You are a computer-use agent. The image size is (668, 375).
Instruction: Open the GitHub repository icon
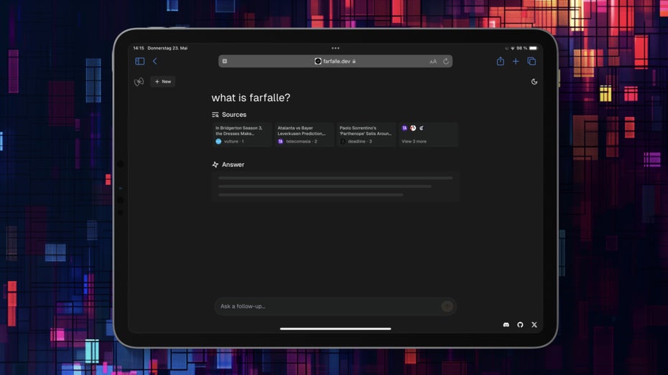[x=520, y=325]
